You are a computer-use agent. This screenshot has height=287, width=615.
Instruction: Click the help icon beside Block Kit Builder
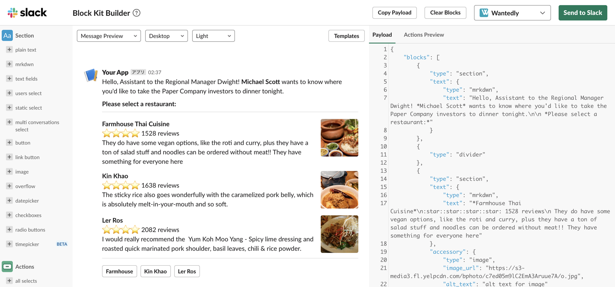click(x=137, y=13)
